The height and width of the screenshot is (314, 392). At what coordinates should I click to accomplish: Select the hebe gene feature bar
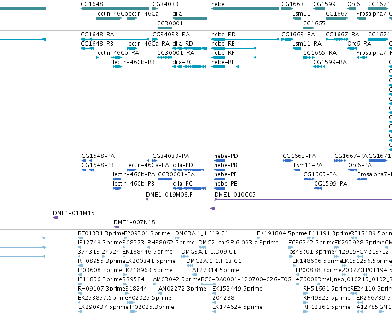245,9
